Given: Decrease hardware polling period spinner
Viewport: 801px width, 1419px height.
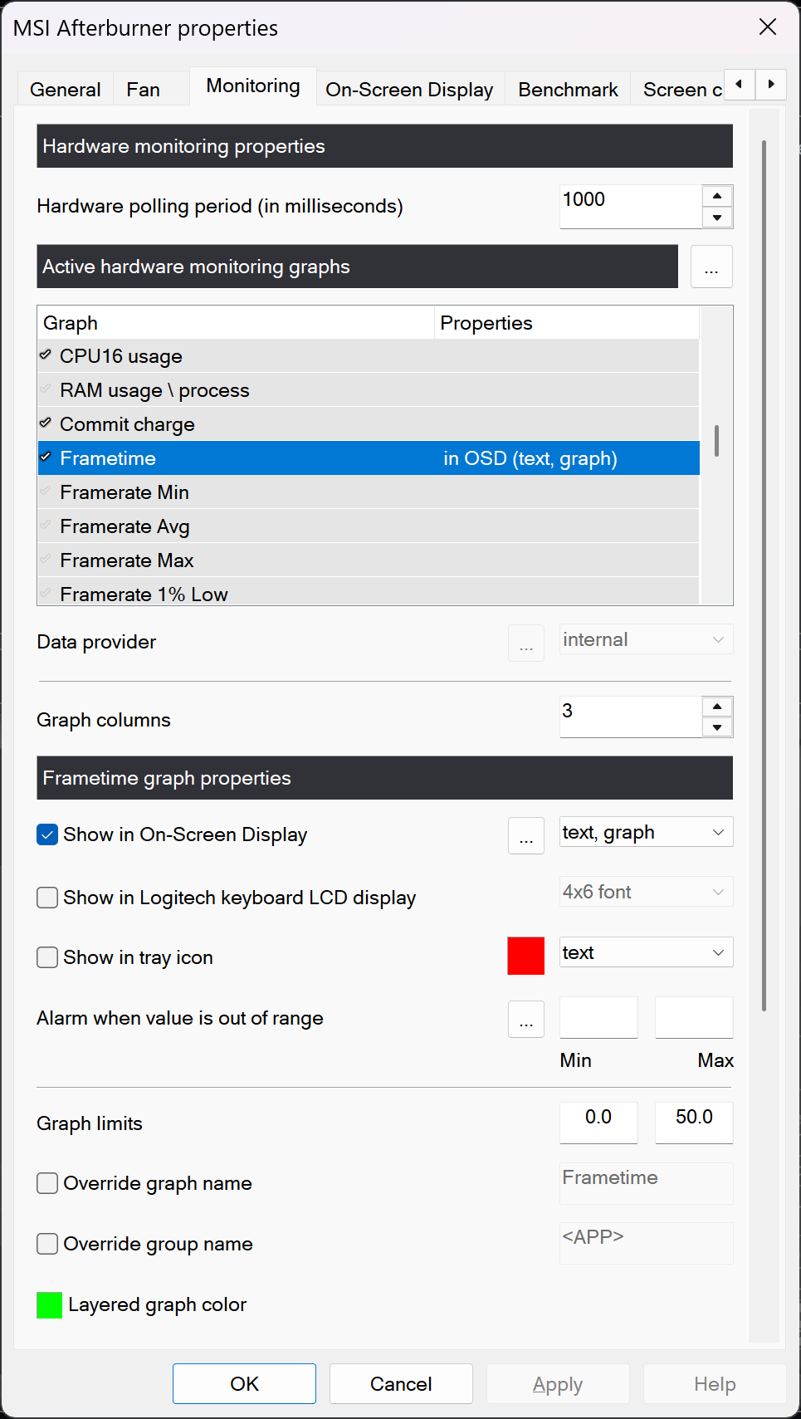Looking at the screenshot, I should (717, 218).
